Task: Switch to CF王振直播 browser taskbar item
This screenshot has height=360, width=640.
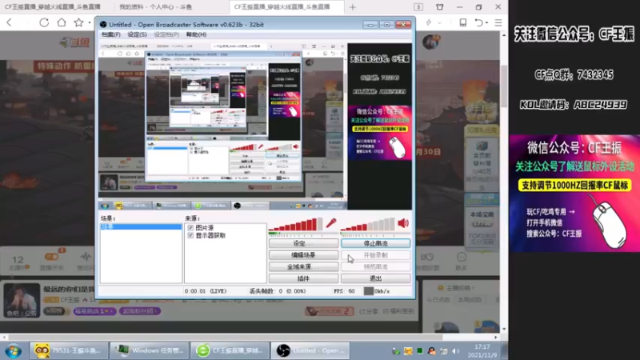Action: 230,350
